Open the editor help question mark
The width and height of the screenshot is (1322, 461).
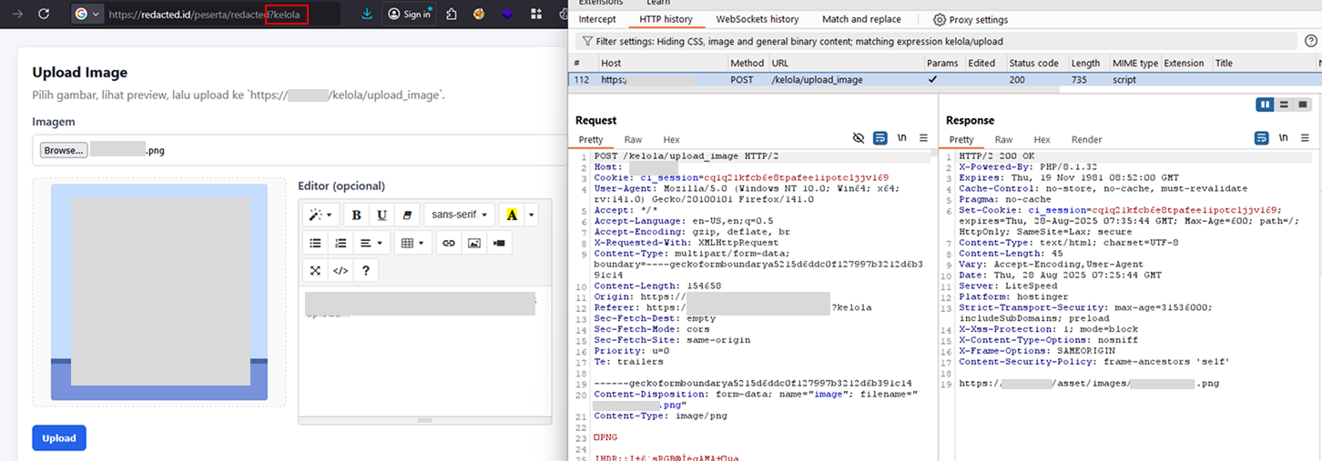click(x=365, y=270)
